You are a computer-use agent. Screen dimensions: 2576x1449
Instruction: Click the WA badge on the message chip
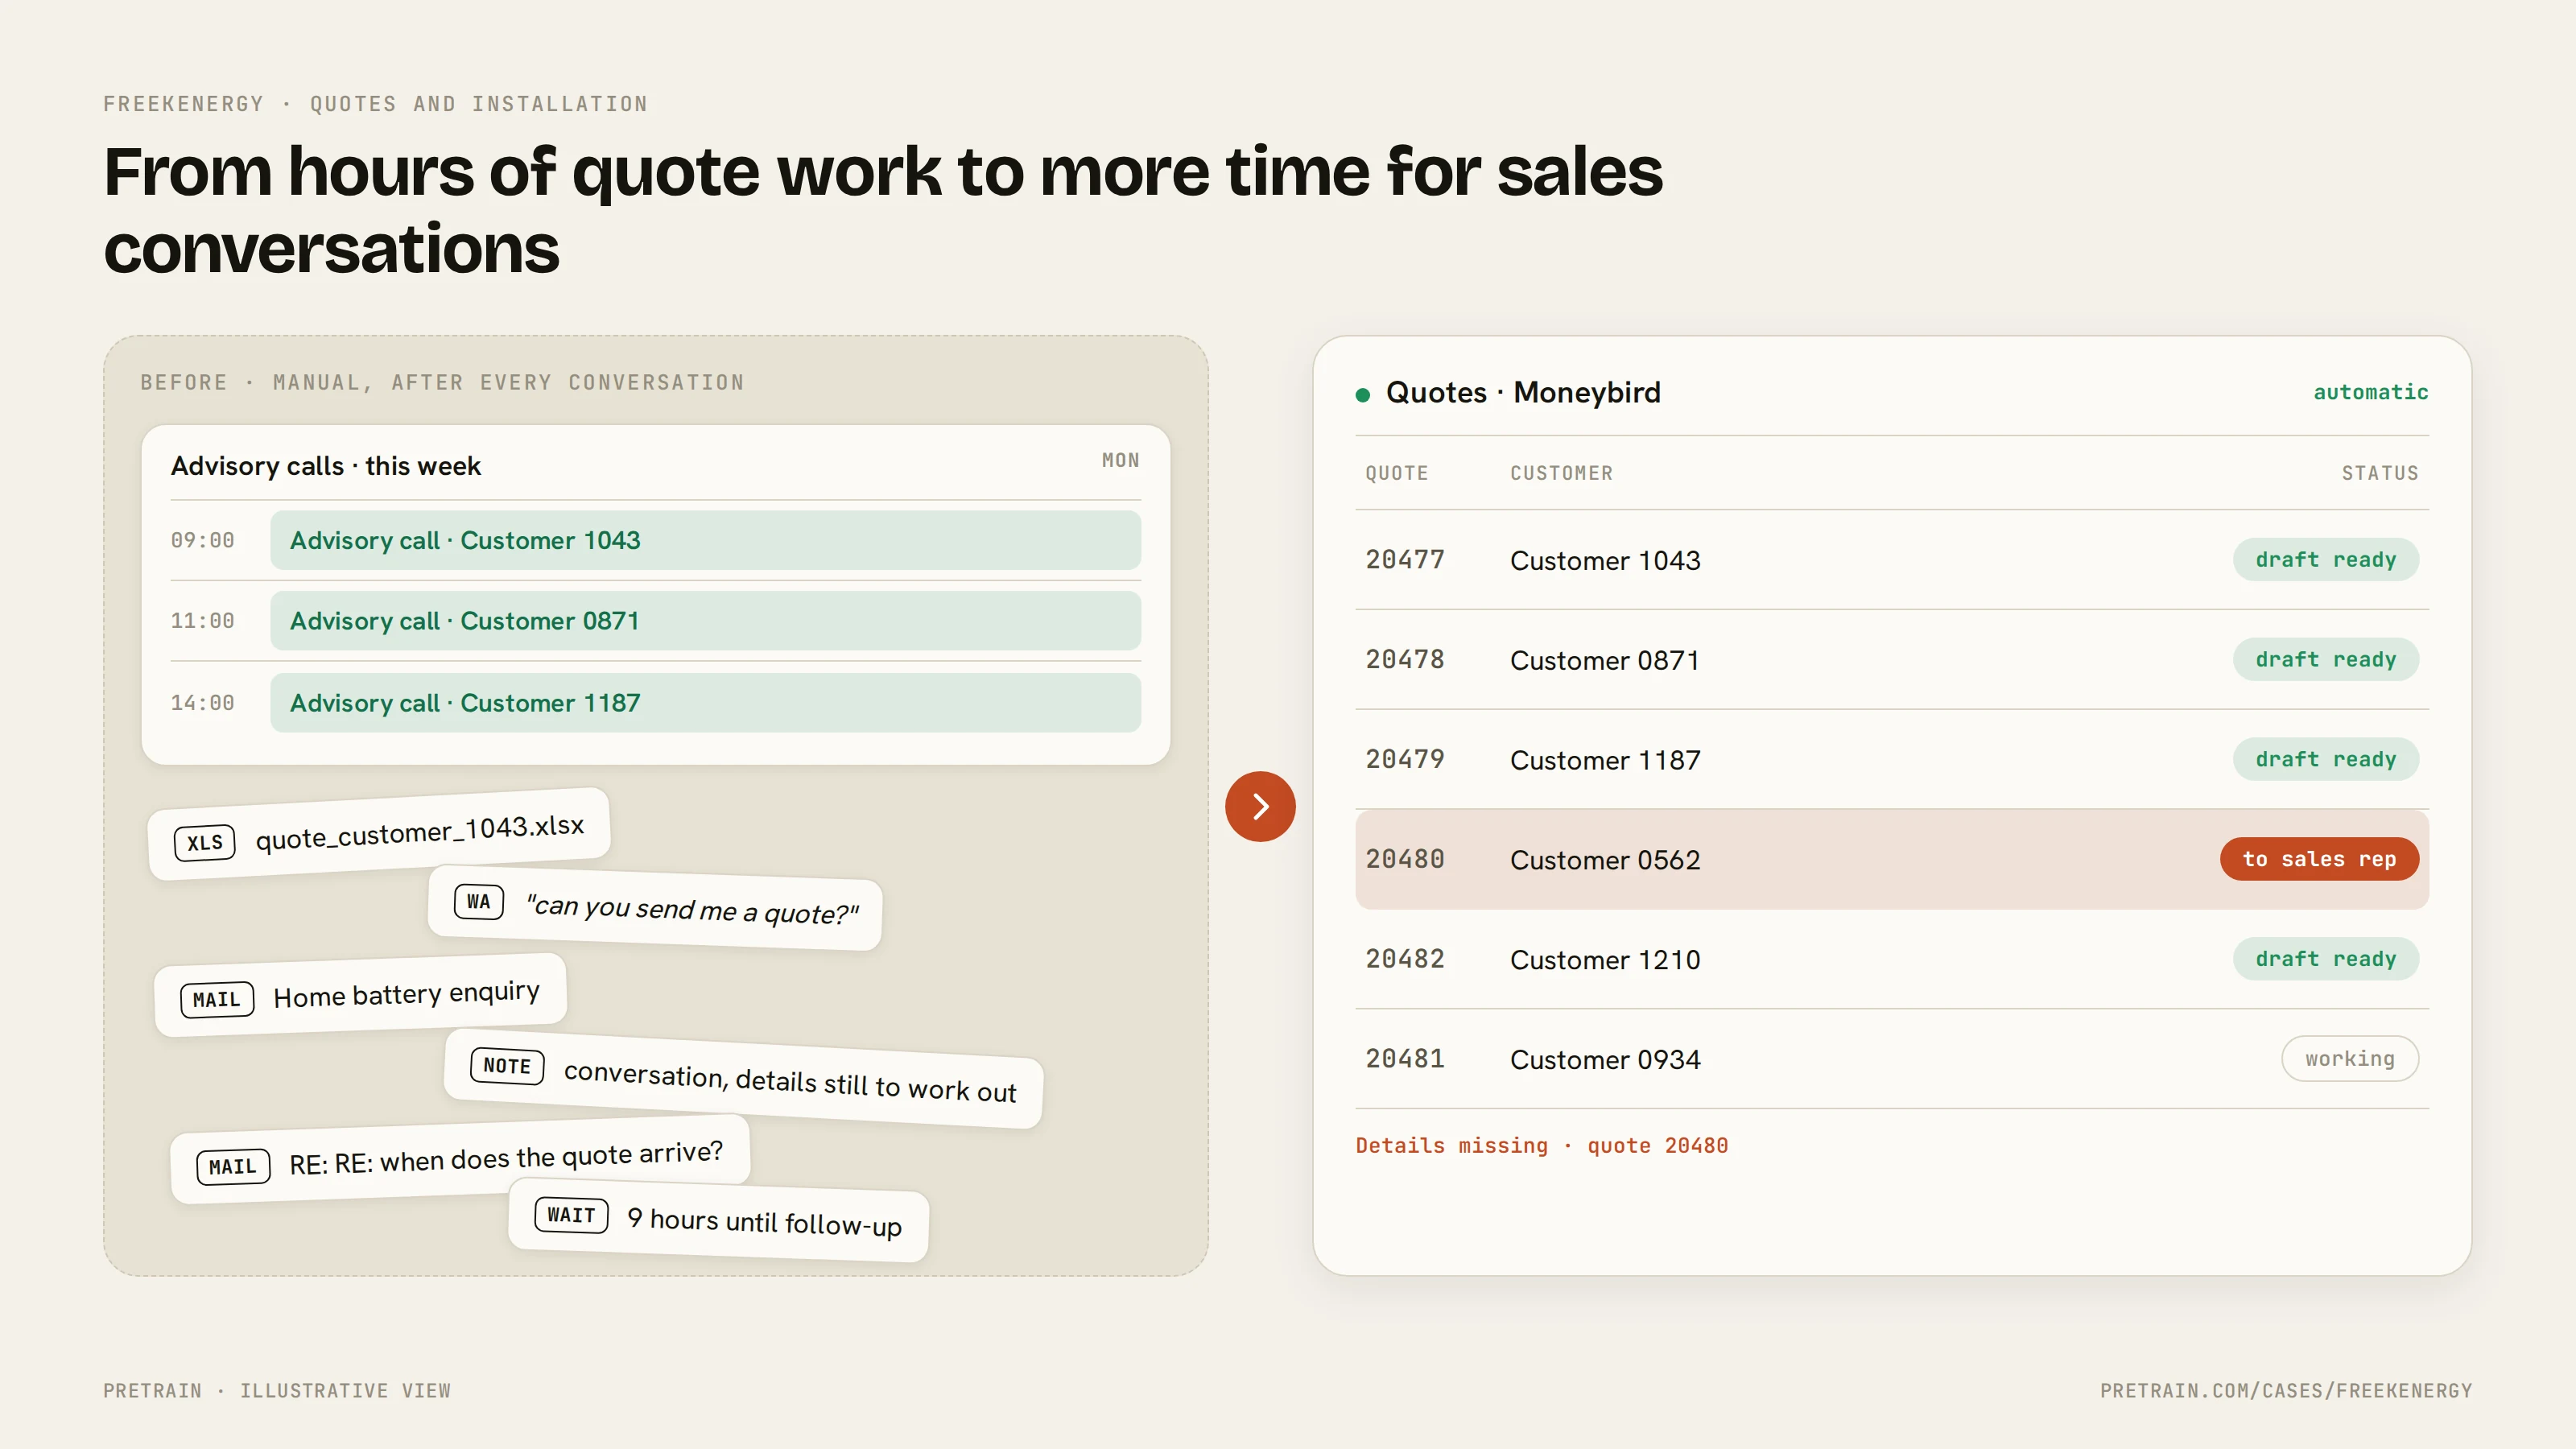[x=479, y=901]
